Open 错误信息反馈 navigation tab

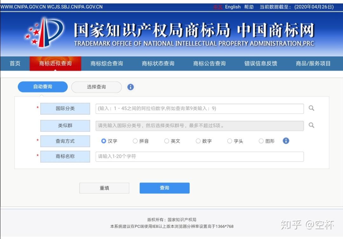tap(261, 63)
